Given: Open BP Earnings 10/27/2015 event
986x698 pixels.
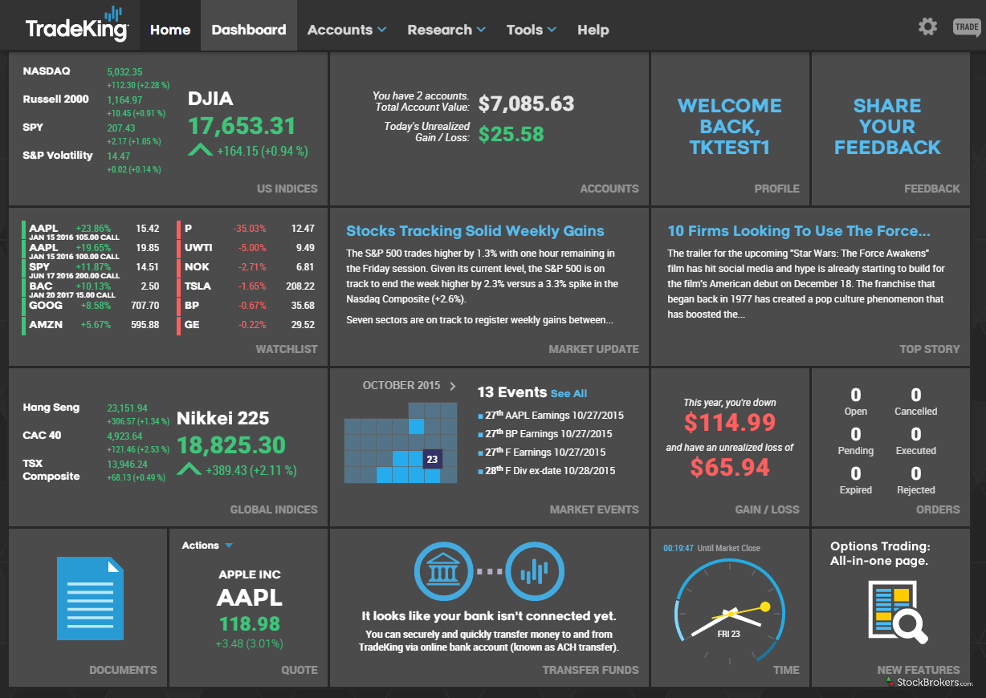Looking at the screenshot, I should point(545,434).
